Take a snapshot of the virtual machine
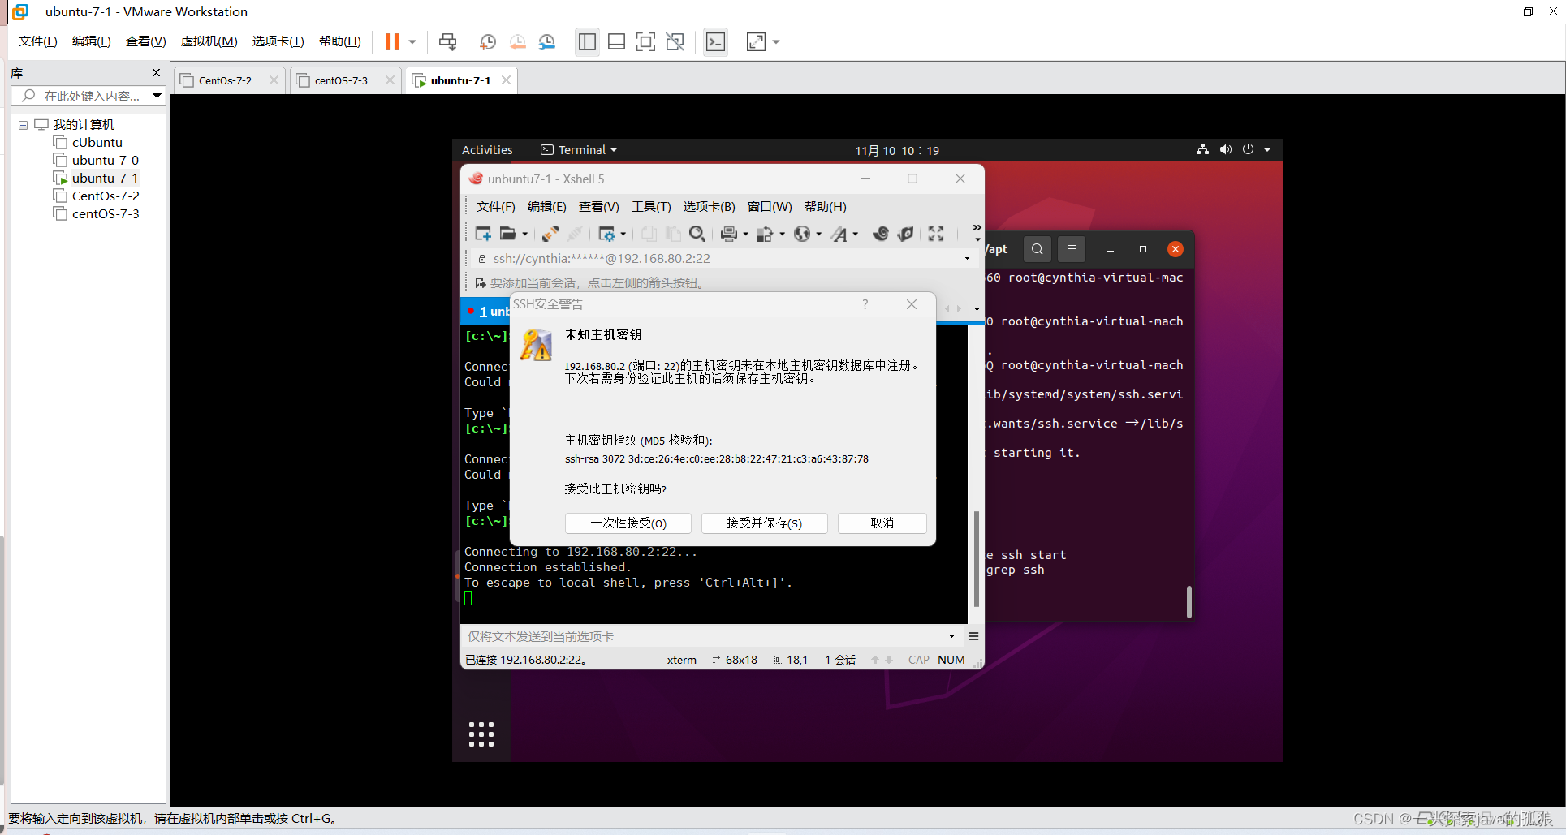 pos(488,42)
